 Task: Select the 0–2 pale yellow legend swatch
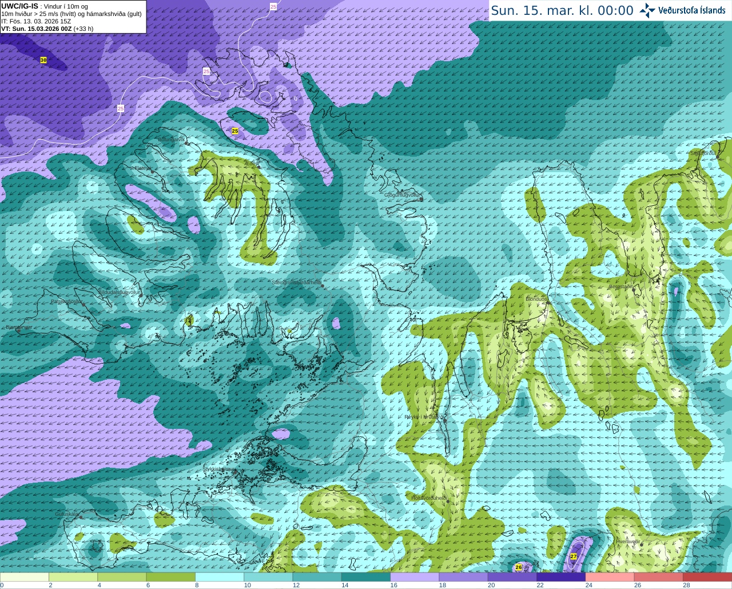point(25,577)
